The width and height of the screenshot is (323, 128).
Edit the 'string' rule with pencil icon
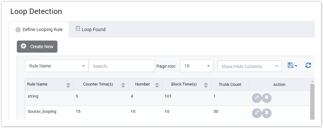tap(257, 98)
